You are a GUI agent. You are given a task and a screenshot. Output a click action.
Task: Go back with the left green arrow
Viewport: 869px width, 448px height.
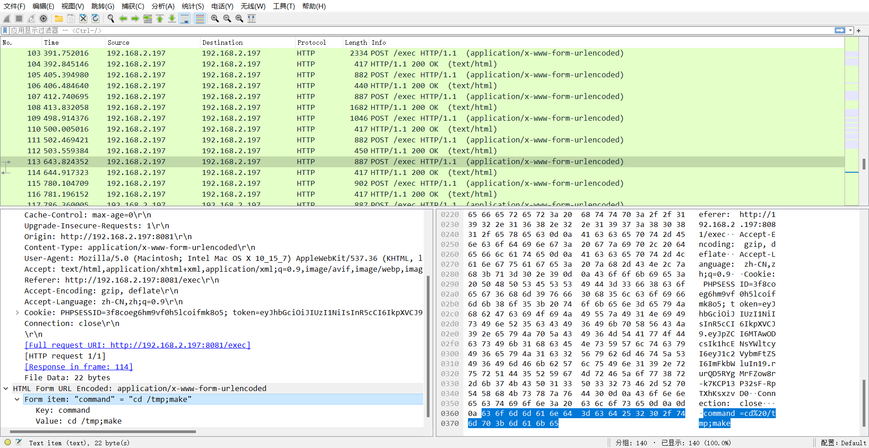pyautogui.click(x=123, y=19)
